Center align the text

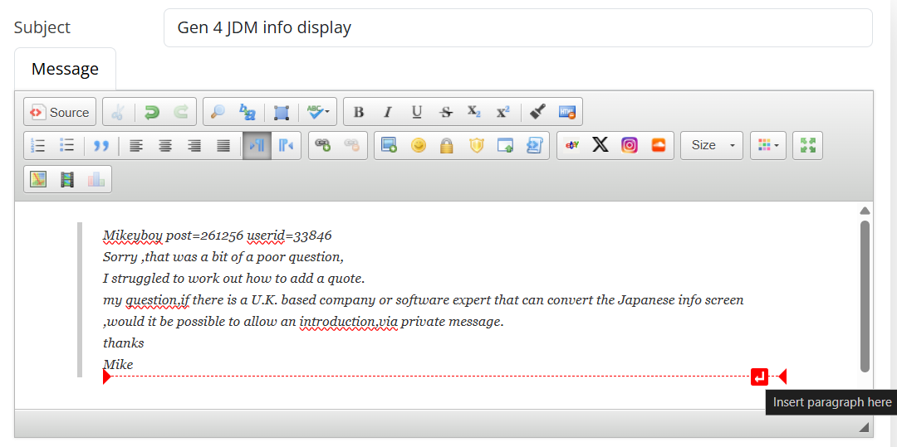click(165, 146)
